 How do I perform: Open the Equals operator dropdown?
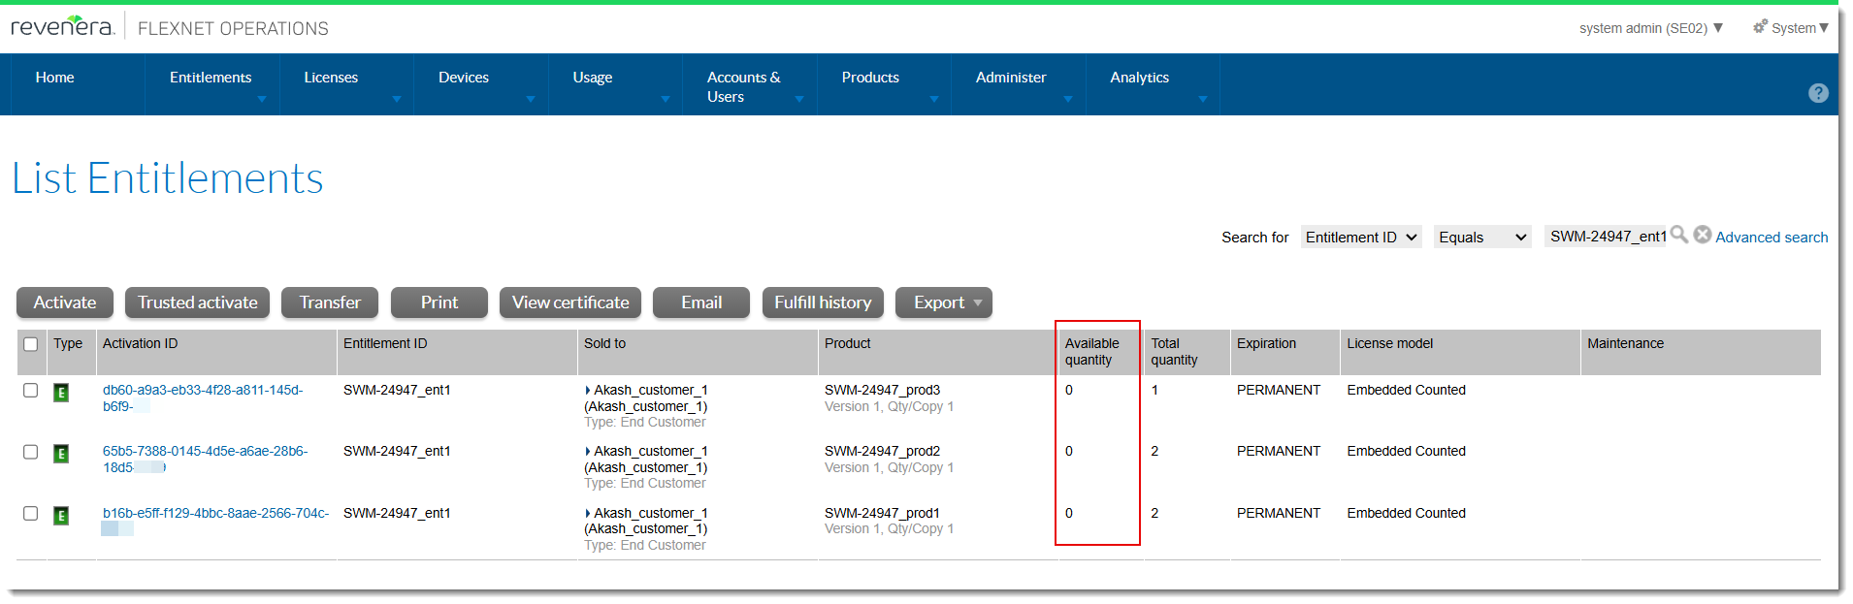click(x=1481, y=238)
